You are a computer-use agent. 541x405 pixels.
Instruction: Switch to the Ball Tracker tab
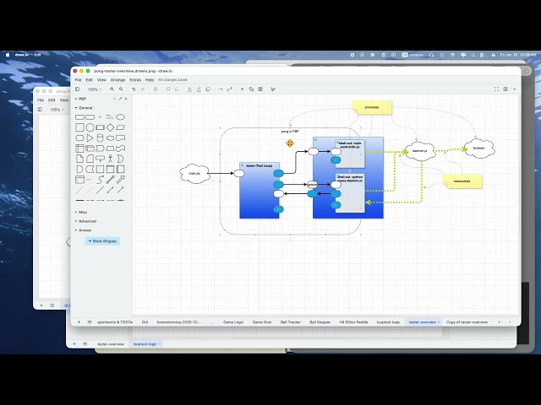click(x=291, y=322)
